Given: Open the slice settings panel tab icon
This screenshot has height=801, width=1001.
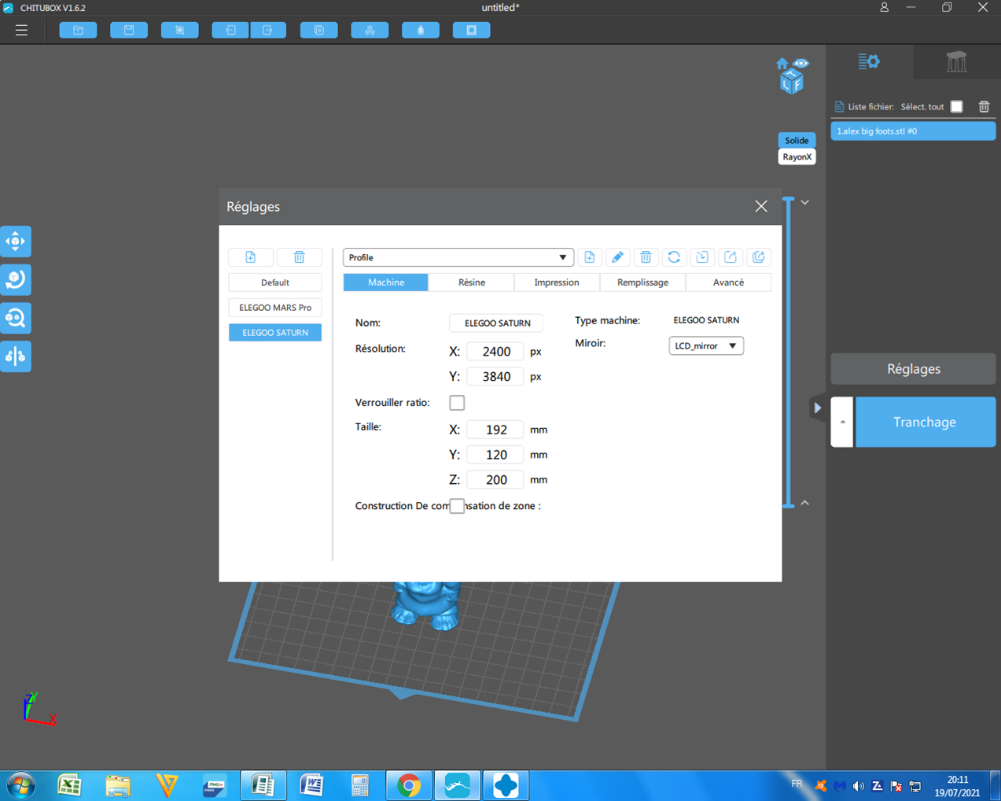Looking at the screenshot, I should [x=869, y=61].
